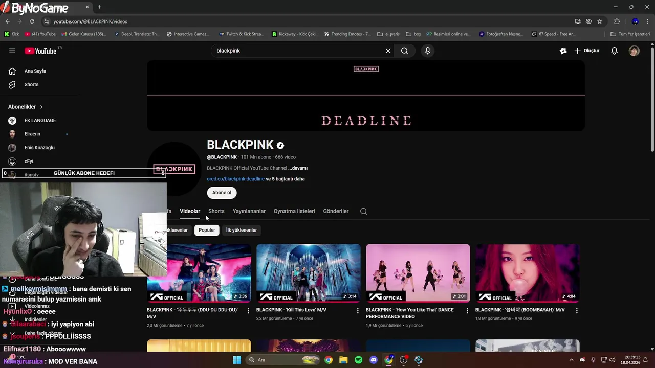
Task: Open Shorts in the left sidebar
Action: (x=31, y=84)
